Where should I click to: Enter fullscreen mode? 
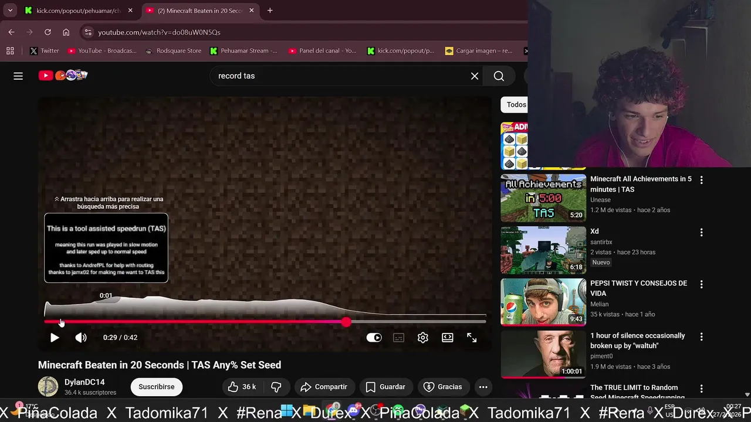pyautogui.click(x=472, y=338)
